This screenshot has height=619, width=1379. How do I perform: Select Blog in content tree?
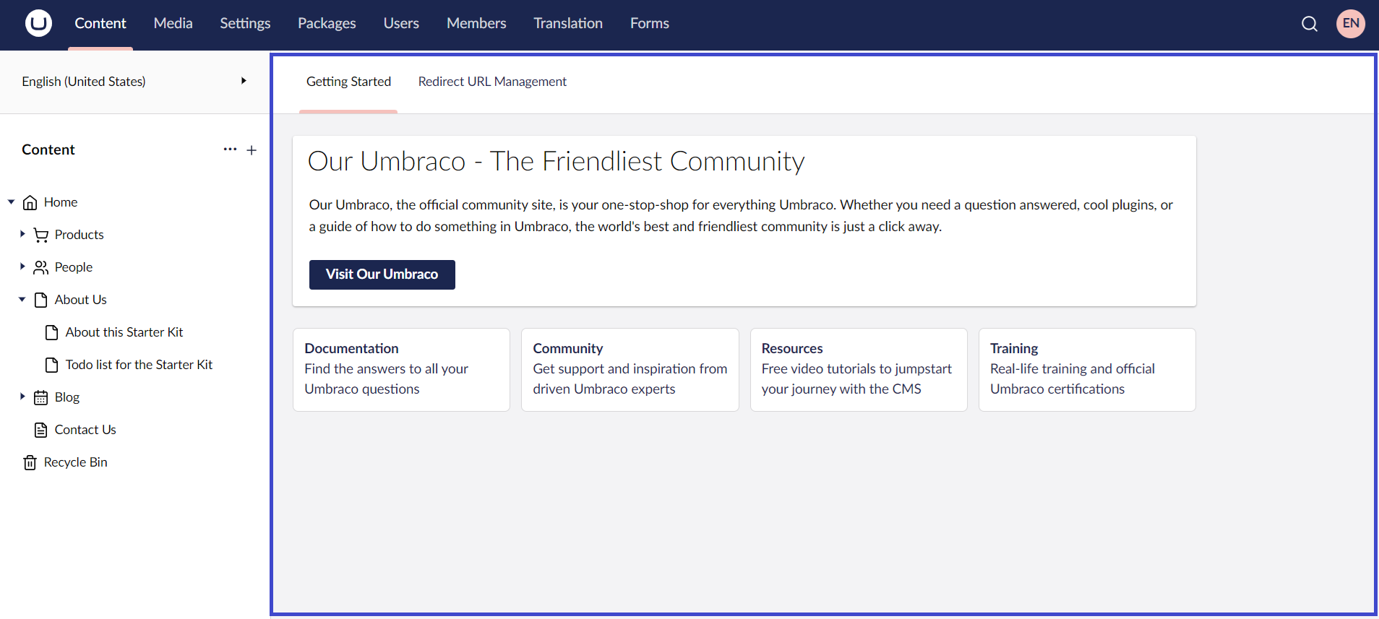coord(67,397)
